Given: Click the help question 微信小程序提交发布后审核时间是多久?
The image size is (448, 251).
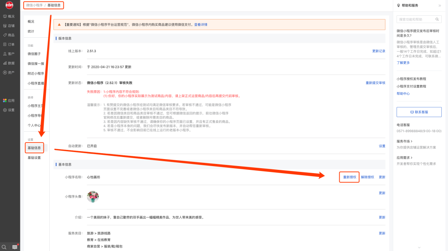Looking at the screenshot, I should click(418, 33).
